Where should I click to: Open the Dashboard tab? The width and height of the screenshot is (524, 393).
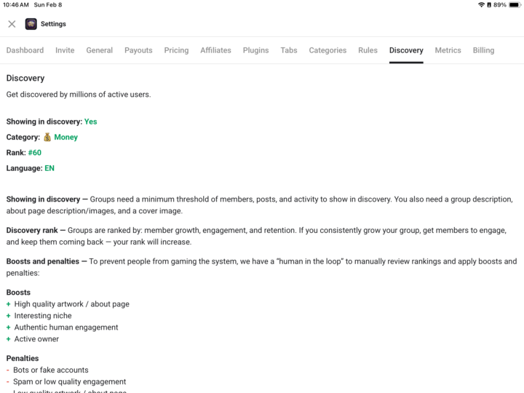tap(25, 50)
